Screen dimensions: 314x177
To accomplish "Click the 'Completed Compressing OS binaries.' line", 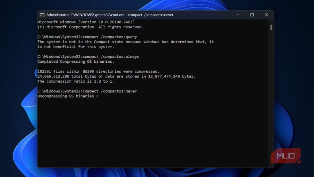I will tap(75, 61).
